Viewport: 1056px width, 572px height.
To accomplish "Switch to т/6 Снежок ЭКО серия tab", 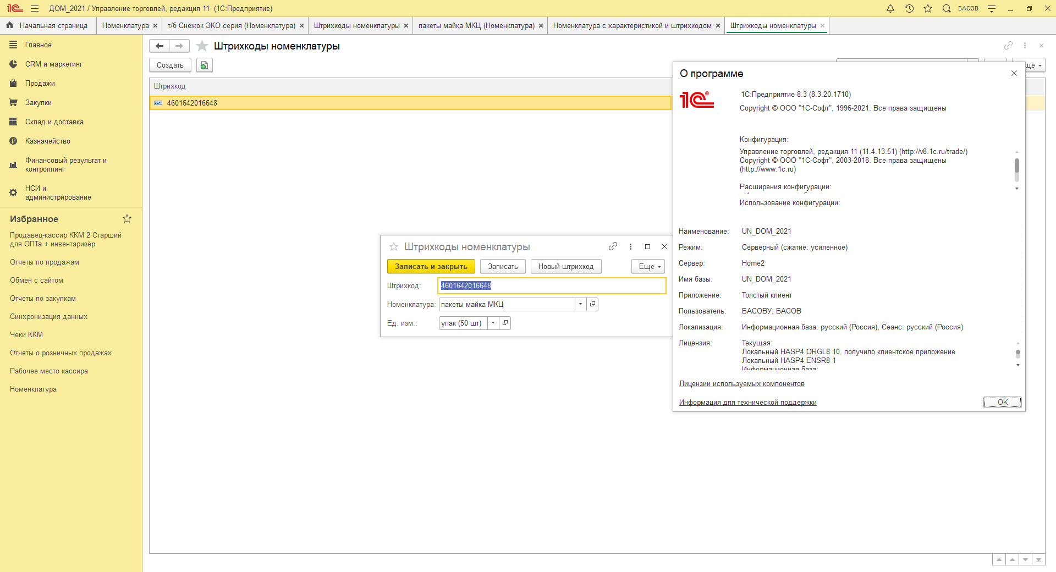I will pyautogui.click(x=232, y=25).
